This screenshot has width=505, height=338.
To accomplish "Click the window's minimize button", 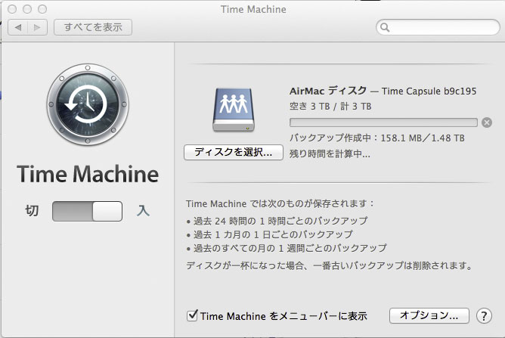I will pos(27,9).
